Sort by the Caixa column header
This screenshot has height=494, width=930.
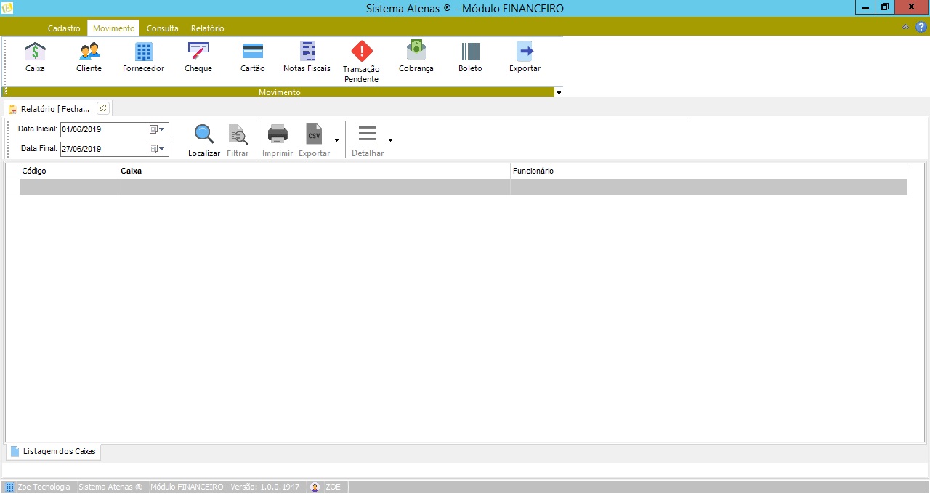(x=314, y=171)
